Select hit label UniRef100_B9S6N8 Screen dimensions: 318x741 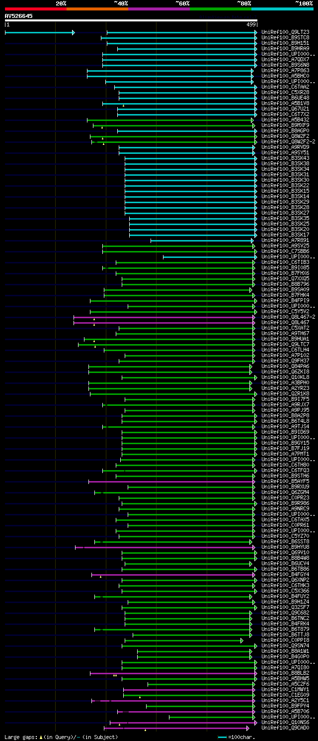pos(285,65)
